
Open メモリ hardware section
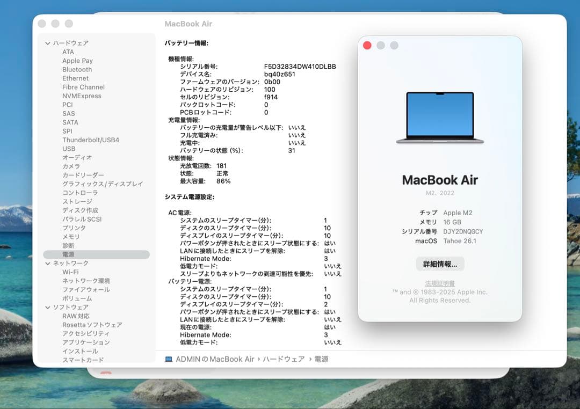coord(71,237)
